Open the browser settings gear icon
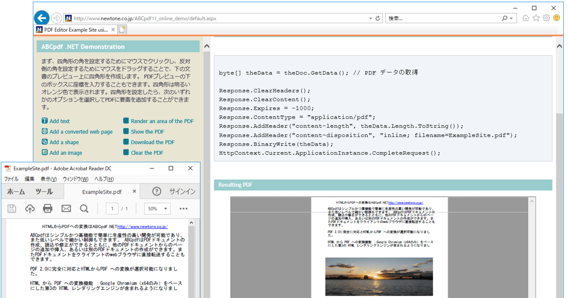 (x=546, y=18)
